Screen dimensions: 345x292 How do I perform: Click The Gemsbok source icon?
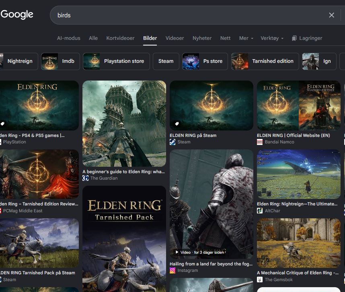(260, 280)
